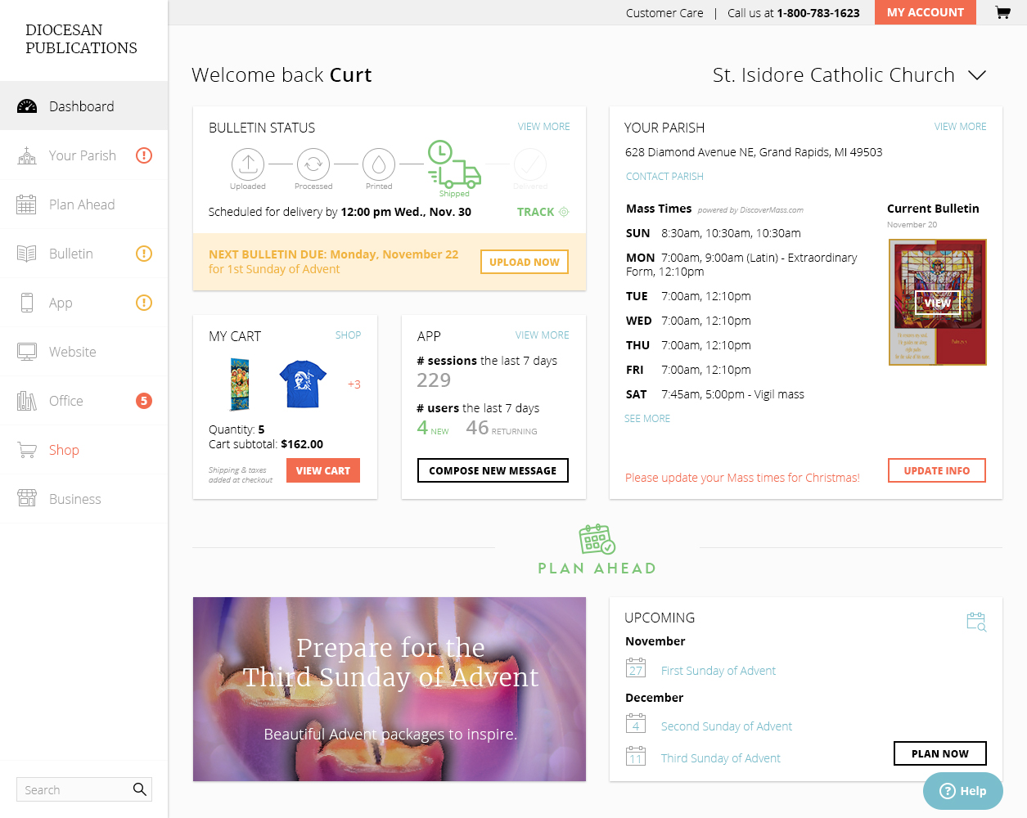View the current bulletin thumbnail
1027x818 pixels.
coord(938,302)
